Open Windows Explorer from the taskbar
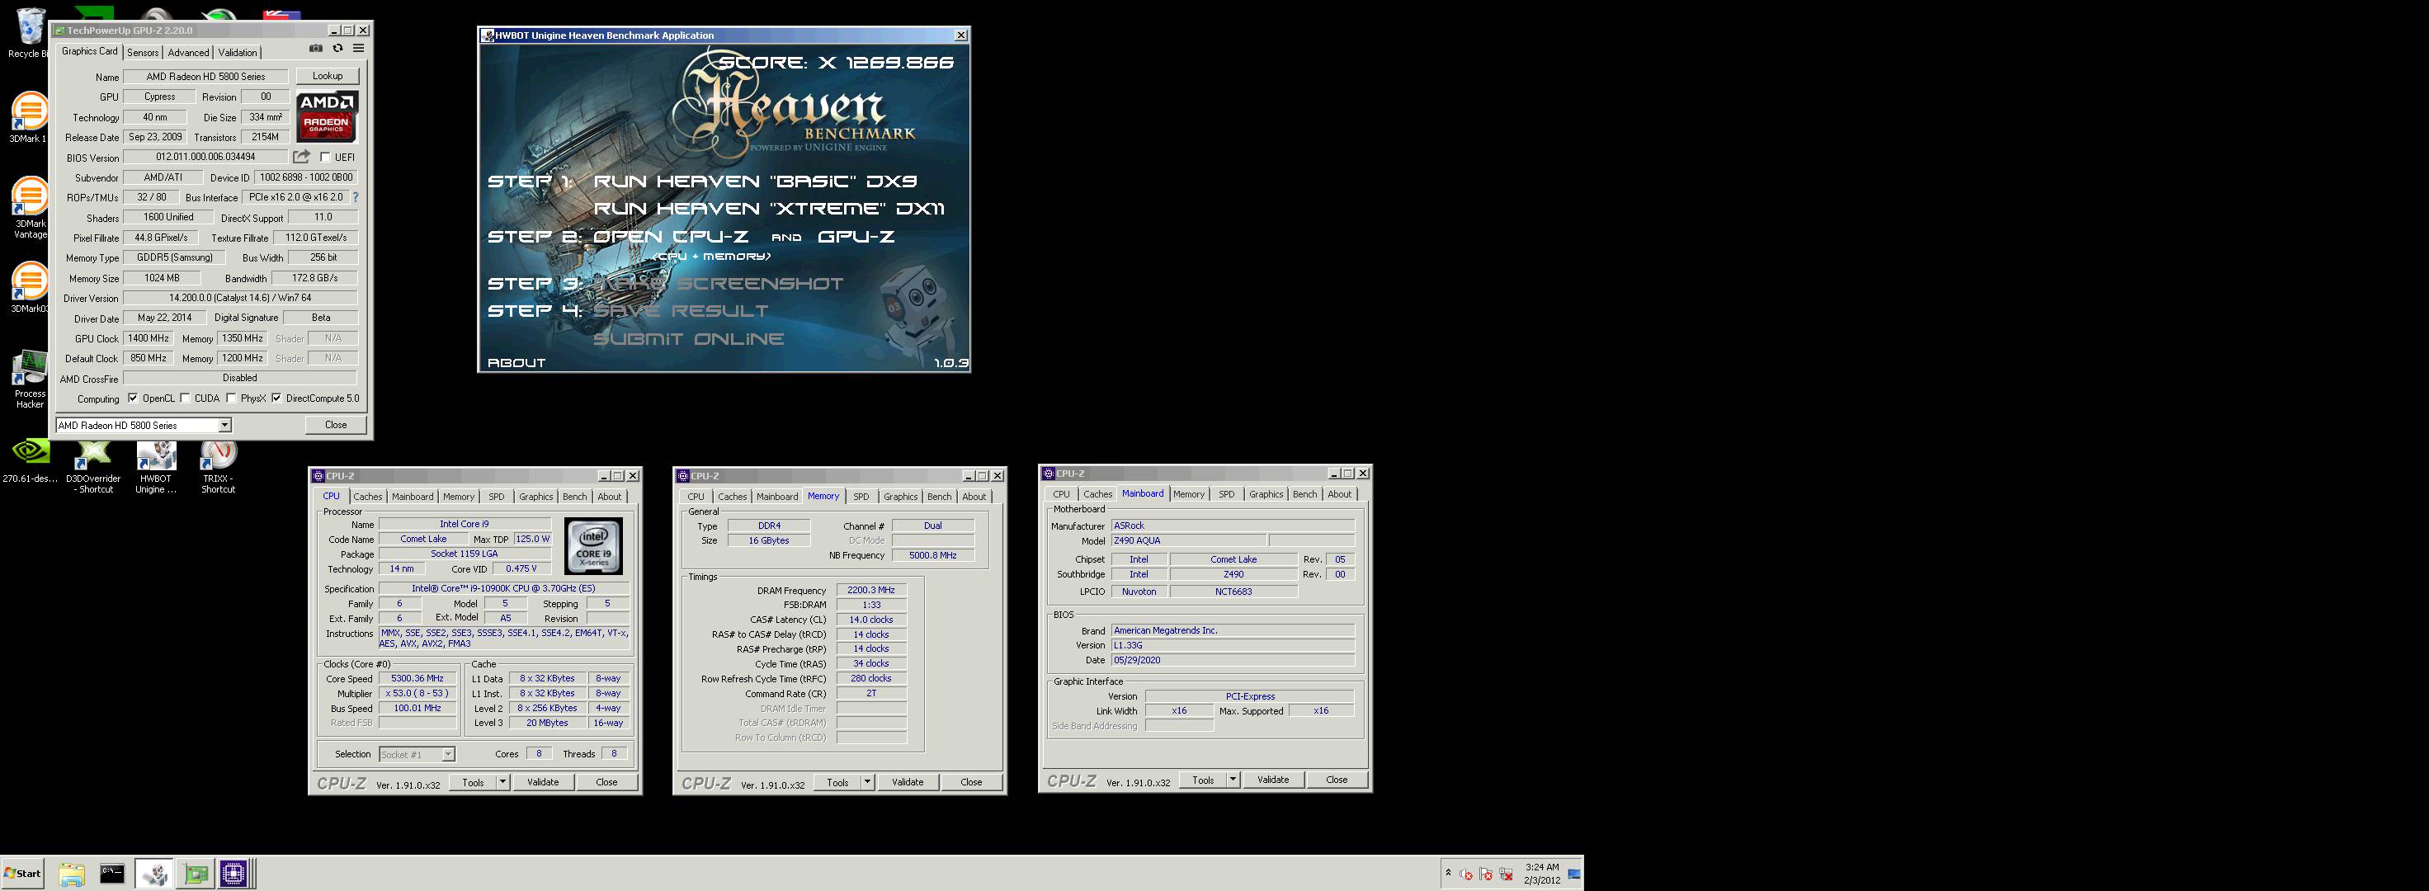The width and height of the screenshot is (2429, 891). click(x=72, y=874)
